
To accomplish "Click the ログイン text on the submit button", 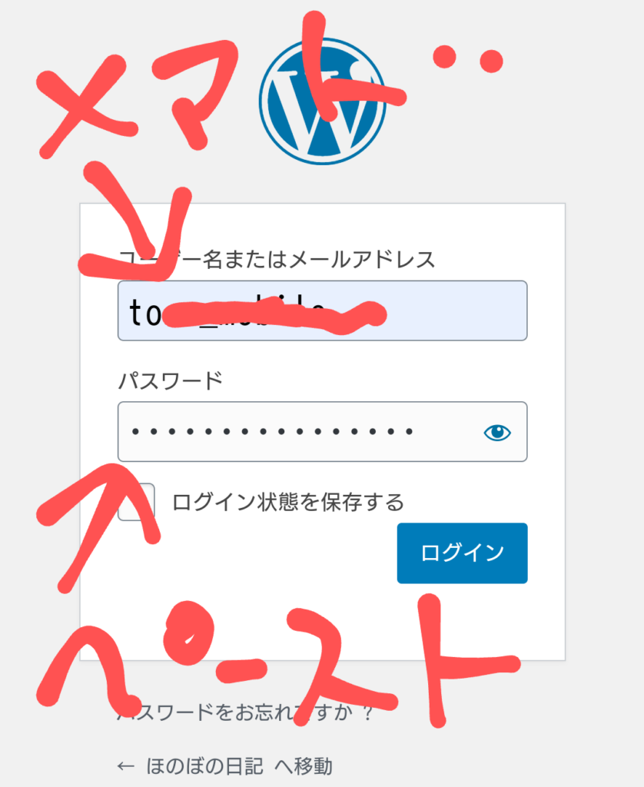I will click(x=462, y=553).
